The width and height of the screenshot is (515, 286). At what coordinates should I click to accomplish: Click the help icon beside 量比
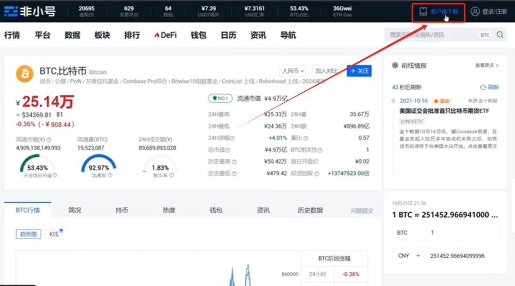(x=306, y=139)
